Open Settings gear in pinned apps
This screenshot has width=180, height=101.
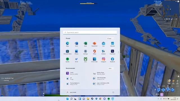click(85, 52)
